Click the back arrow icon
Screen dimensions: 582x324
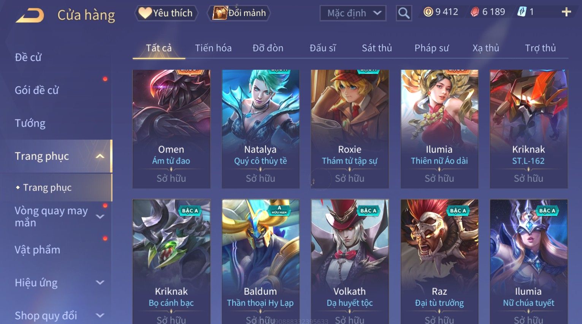click(30, 15)
